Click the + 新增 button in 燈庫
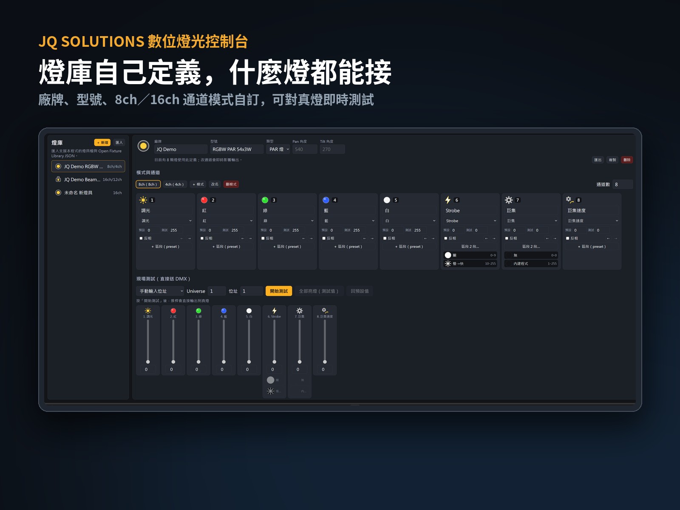The image size is (680, 510). 102,142
